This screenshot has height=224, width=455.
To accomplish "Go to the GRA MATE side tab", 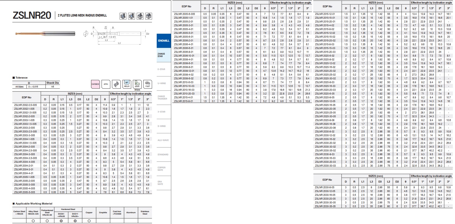I will pyautogui.click(x=164, y=183).
